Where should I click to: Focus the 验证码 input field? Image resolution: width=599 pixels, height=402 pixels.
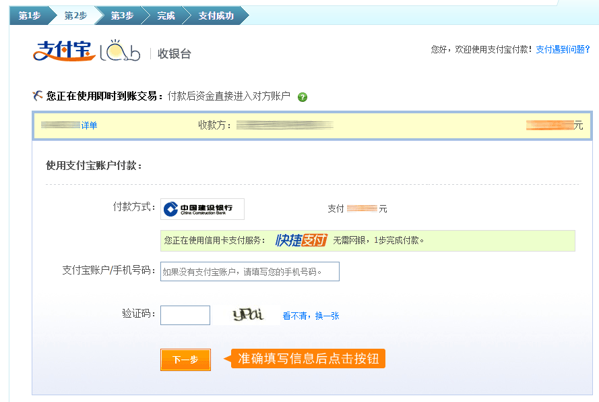coord(185,315)
